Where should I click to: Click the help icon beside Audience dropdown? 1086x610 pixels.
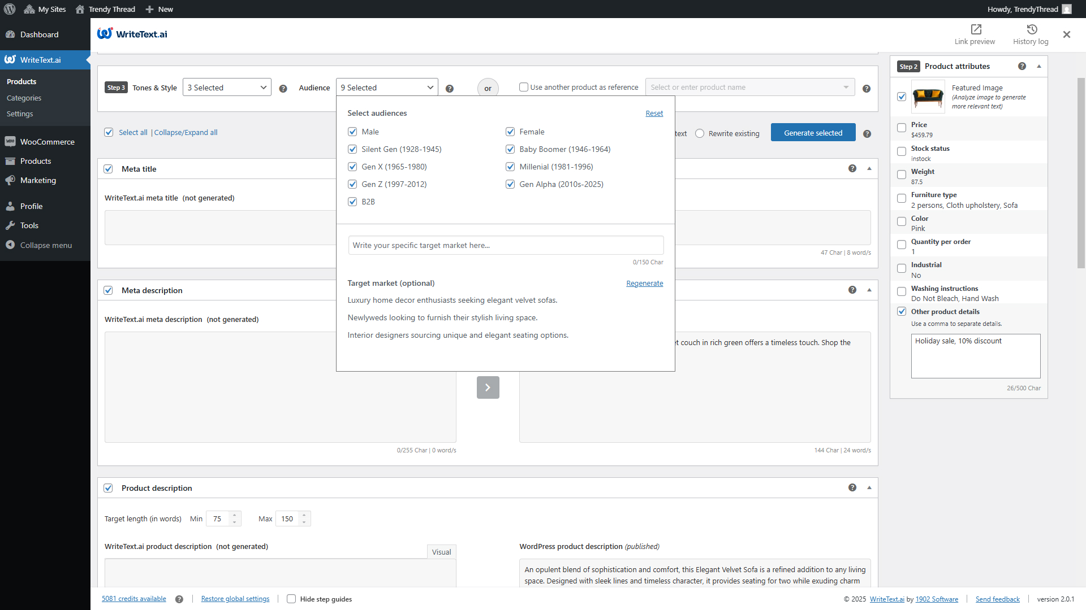pos(450,89)
